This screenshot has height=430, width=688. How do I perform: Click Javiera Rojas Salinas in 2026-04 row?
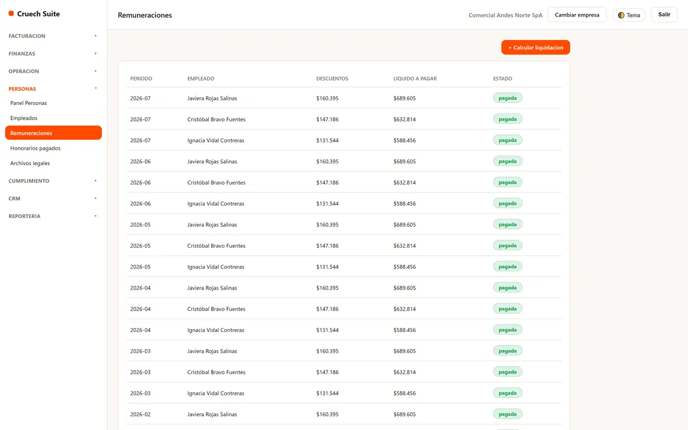212,288
